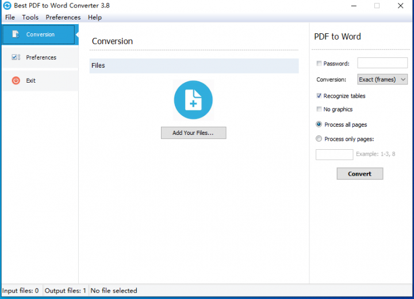Screen dimensions: 414x299
Task: Open the Help menu
Action: pyautogui.click(x=95, y=17)
